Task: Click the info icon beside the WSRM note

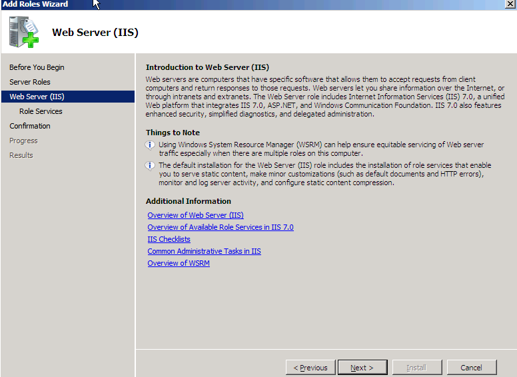Action: click(150, 145)
